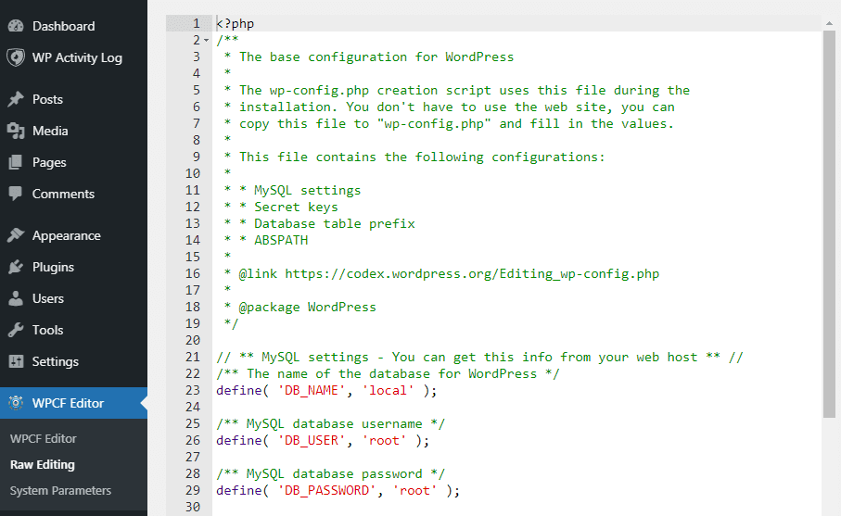This screenshot has height=516, width=841.
Task: Click the '<?php' opening tag text
Action: click(235, 23)
